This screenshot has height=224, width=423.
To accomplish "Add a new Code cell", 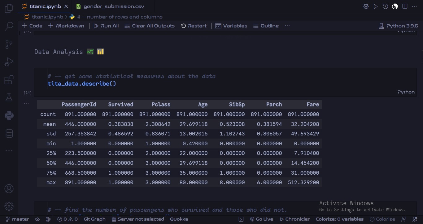I will [32, 26].
